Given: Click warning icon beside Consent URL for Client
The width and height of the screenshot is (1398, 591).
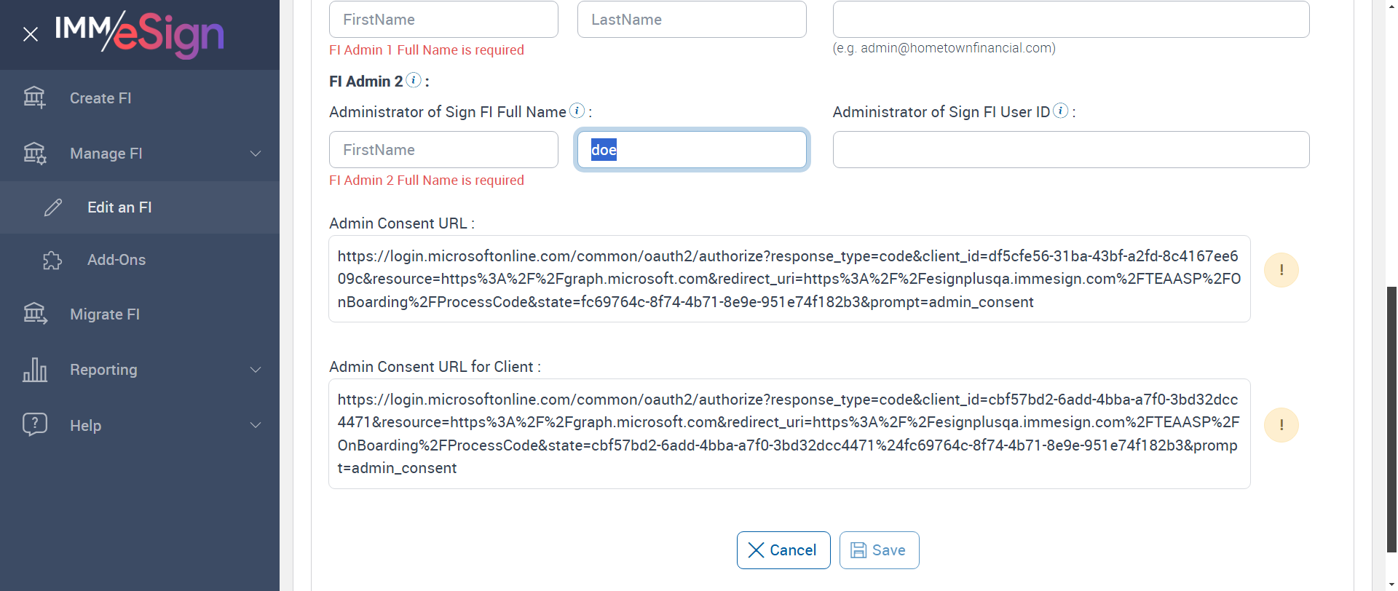Looking at the screenshot, I should (1281, 425).
